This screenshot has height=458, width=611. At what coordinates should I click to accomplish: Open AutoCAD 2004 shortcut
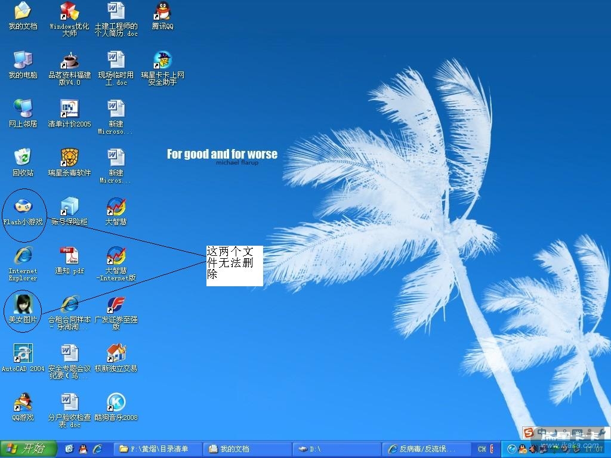point(23,354)
